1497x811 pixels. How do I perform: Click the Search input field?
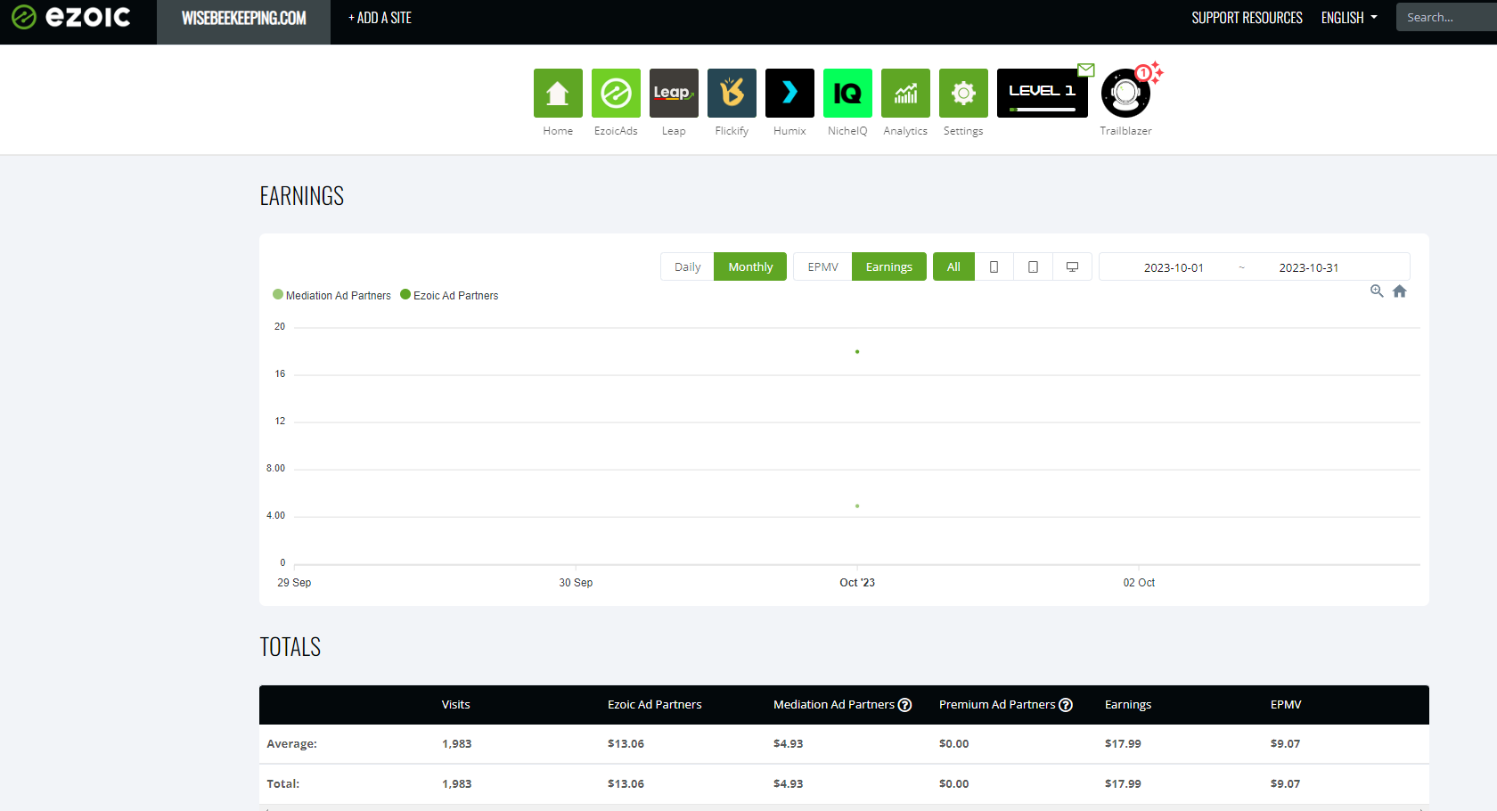(x=1446, y=17)
